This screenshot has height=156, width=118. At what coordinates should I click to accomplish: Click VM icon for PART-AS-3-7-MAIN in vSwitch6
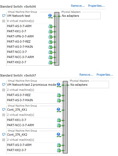(51, 47)
